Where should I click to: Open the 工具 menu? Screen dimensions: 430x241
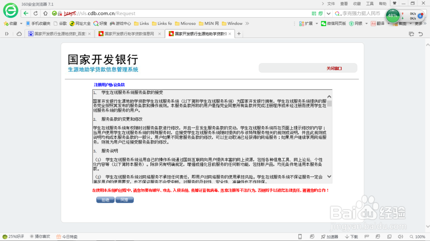click(x=370, y=3)
